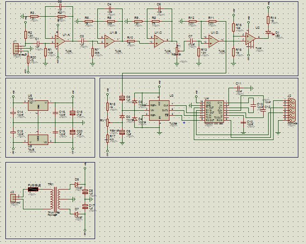
Task: Click capacitor C17 in power supply
Action: pos(85,207)
